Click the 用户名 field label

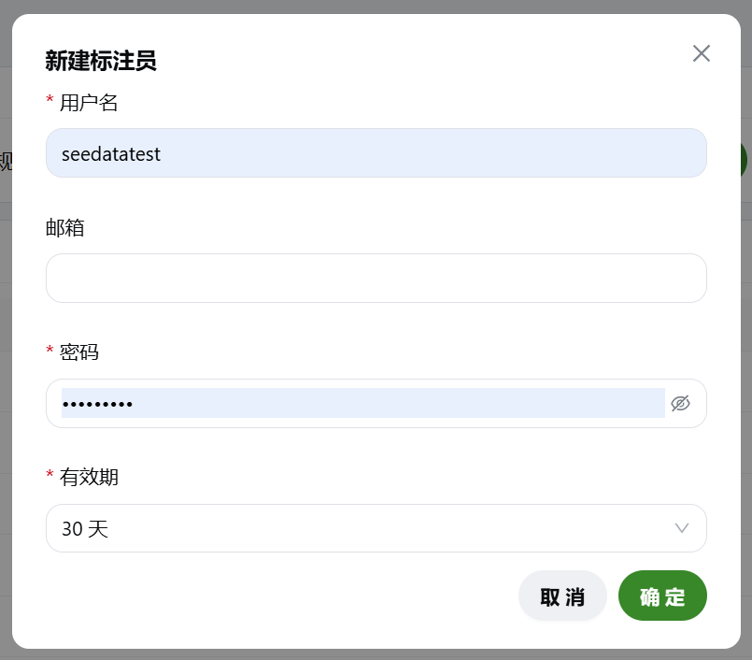coord(89,103)
